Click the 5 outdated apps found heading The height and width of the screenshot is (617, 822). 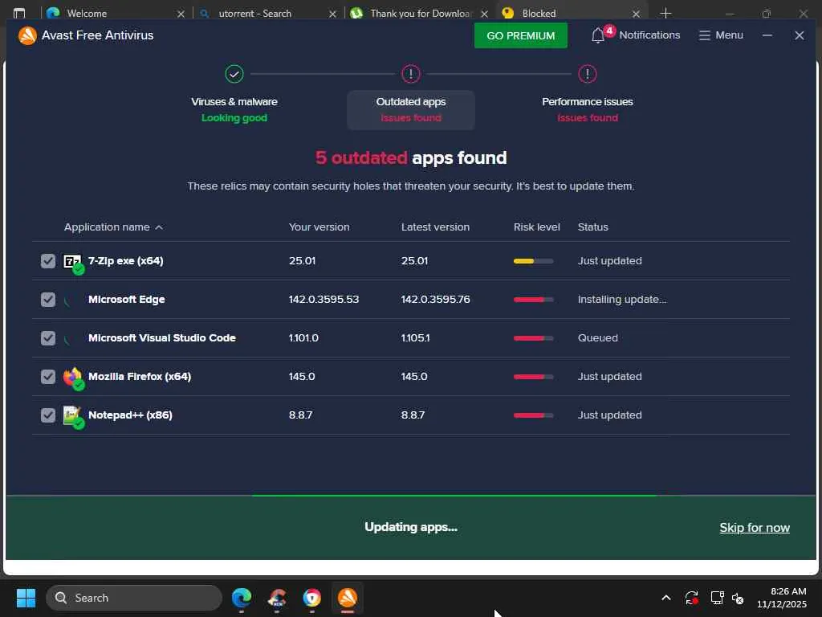(x=411, y=158)
